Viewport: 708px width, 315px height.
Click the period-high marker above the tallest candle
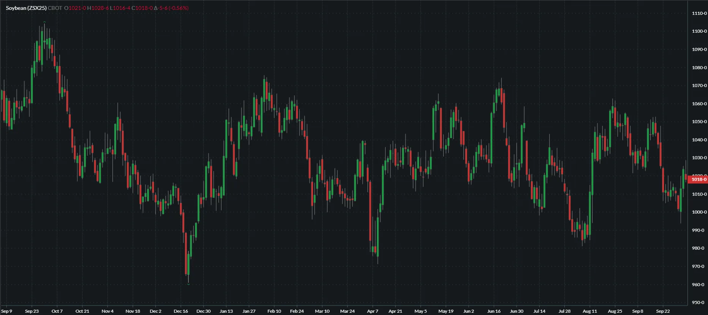tap(44, 22)
